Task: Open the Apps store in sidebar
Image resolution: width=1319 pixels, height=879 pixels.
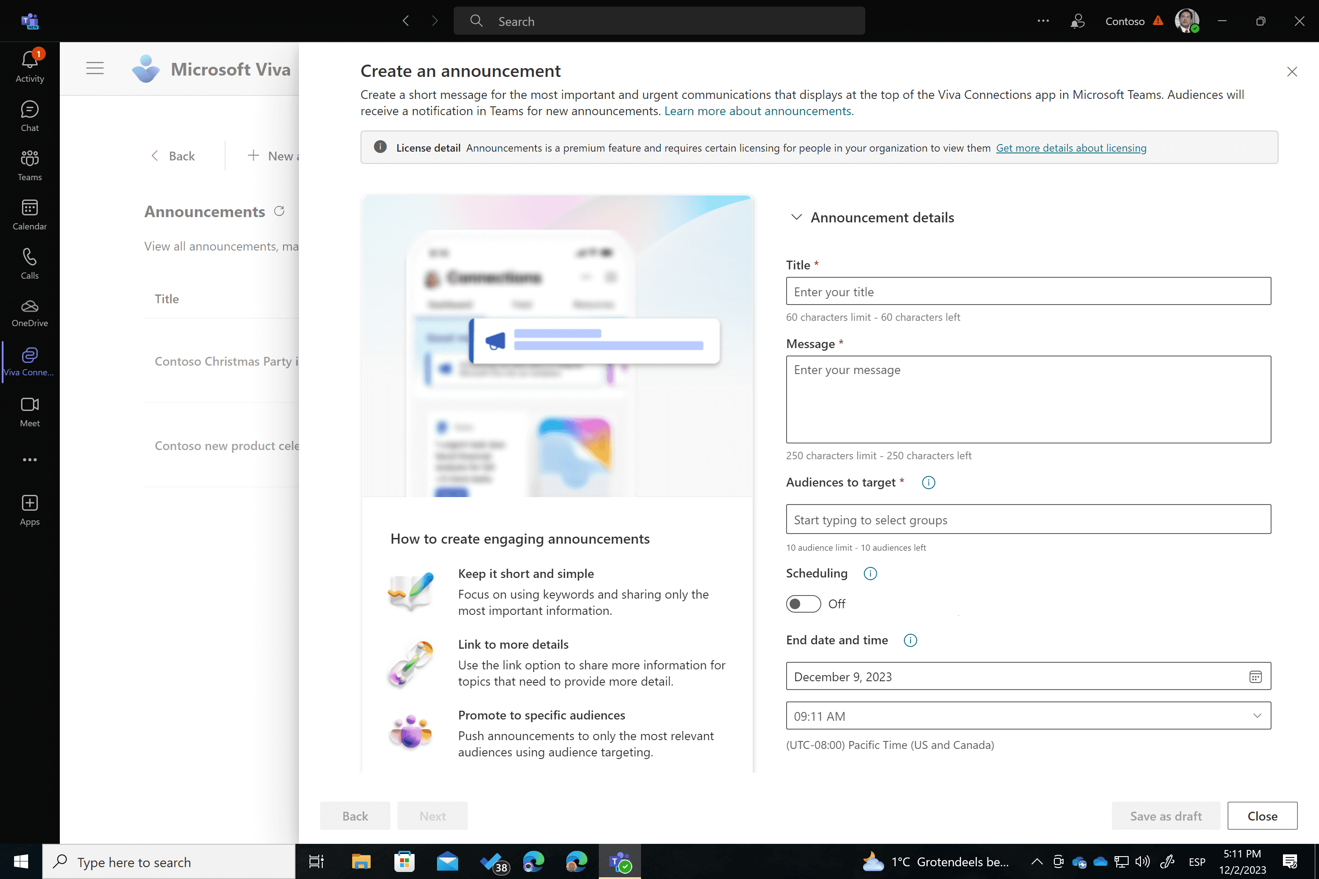Action: point(30,510)
